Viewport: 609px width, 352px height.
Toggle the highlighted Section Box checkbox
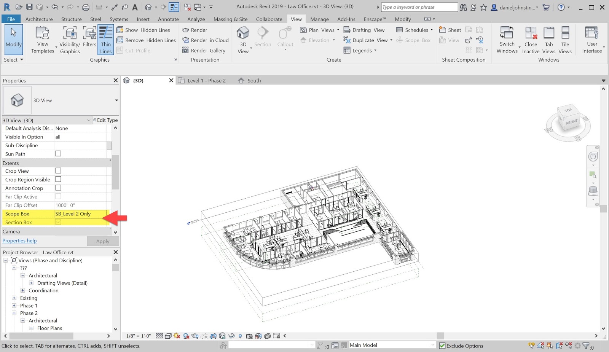[x=58, y=222]
